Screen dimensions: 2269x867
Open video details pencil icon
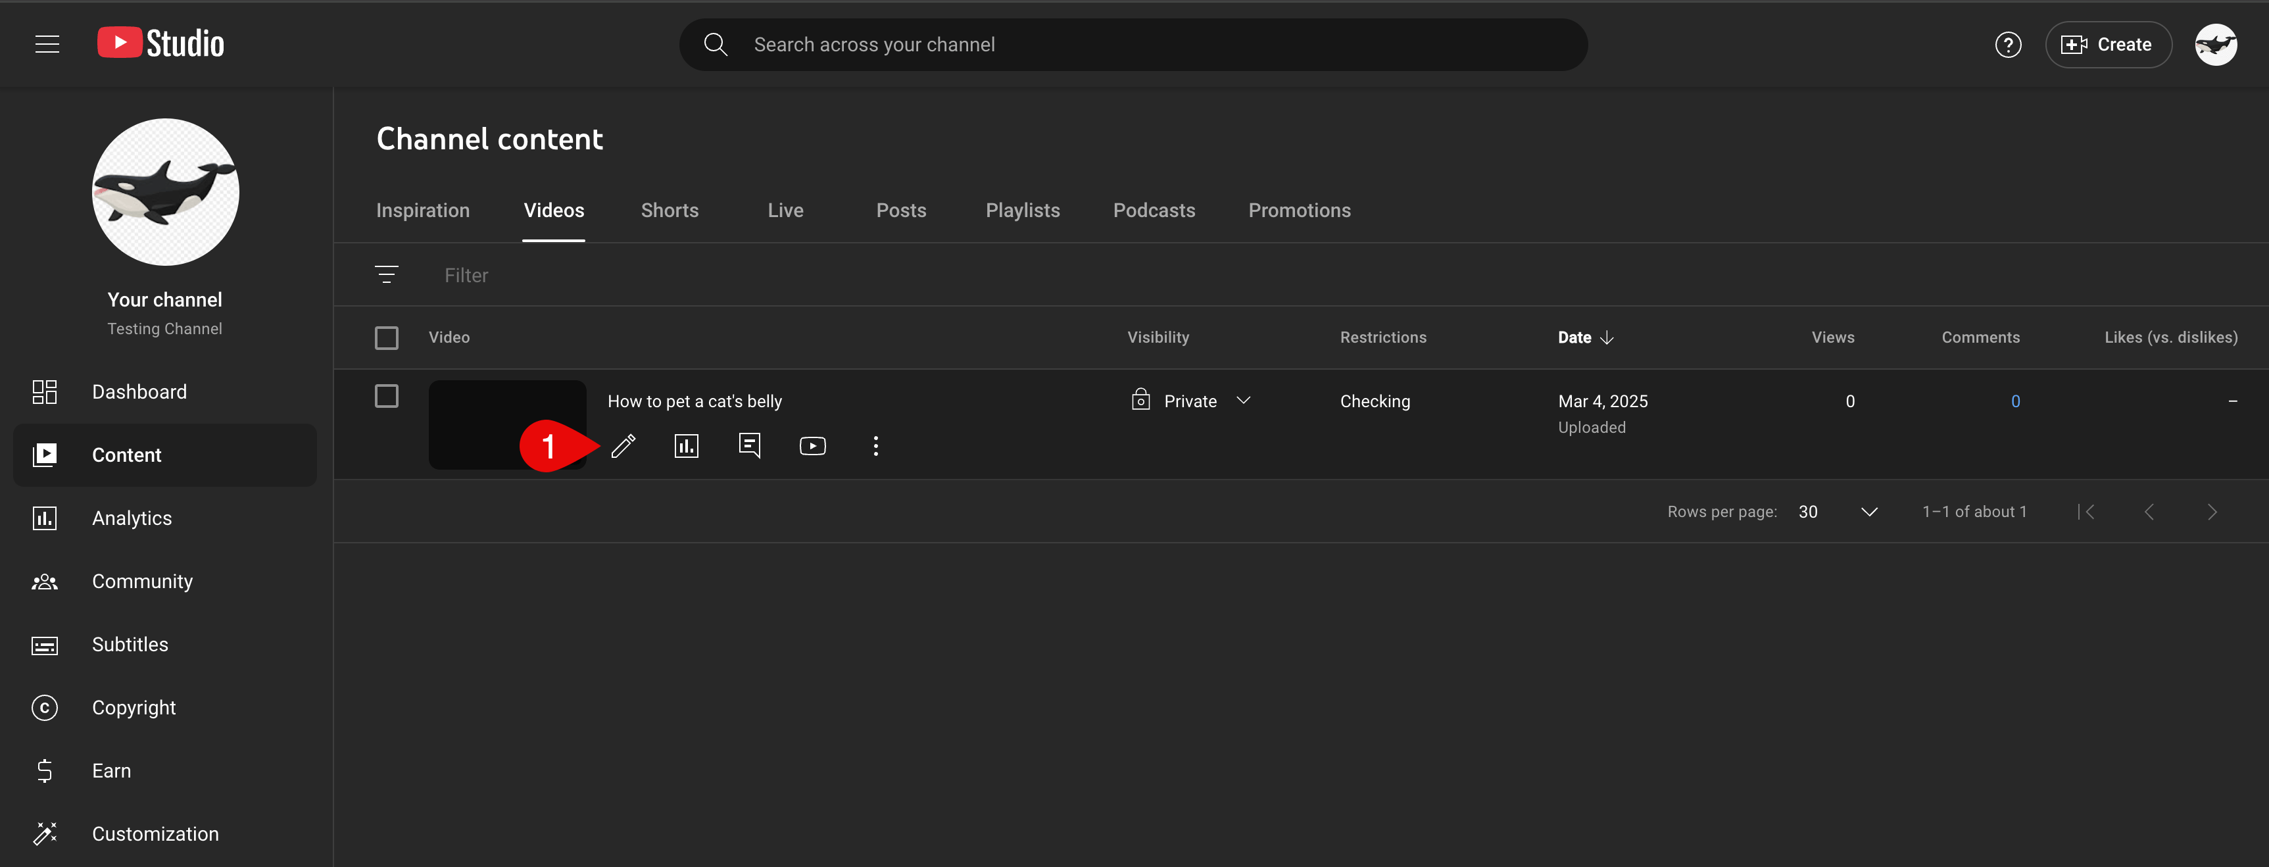click(x=623, y=446)
